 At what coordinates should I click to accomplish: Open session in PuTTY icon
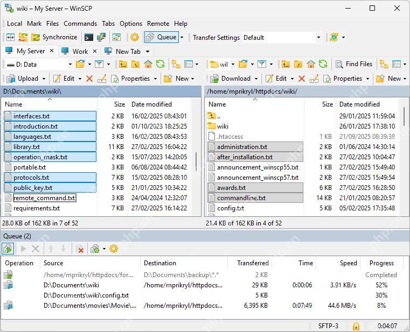101,37
